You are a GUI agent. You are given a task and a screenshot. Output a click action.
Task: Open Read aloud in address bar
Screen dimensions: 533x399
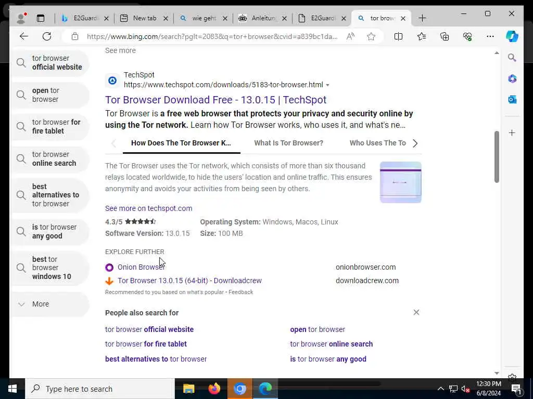[350, 36]
